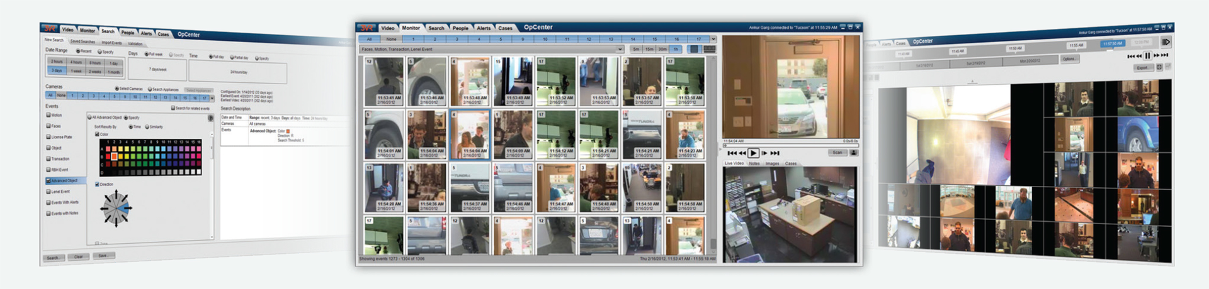The width and height of the screenshot is (1209, 289).
Task: Step forward in the center window player
Action: coord(764,153)
